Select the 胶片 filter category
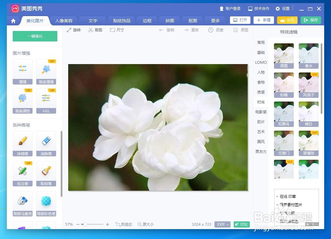This screenshot has height=239, width=331. pos(261,122)
